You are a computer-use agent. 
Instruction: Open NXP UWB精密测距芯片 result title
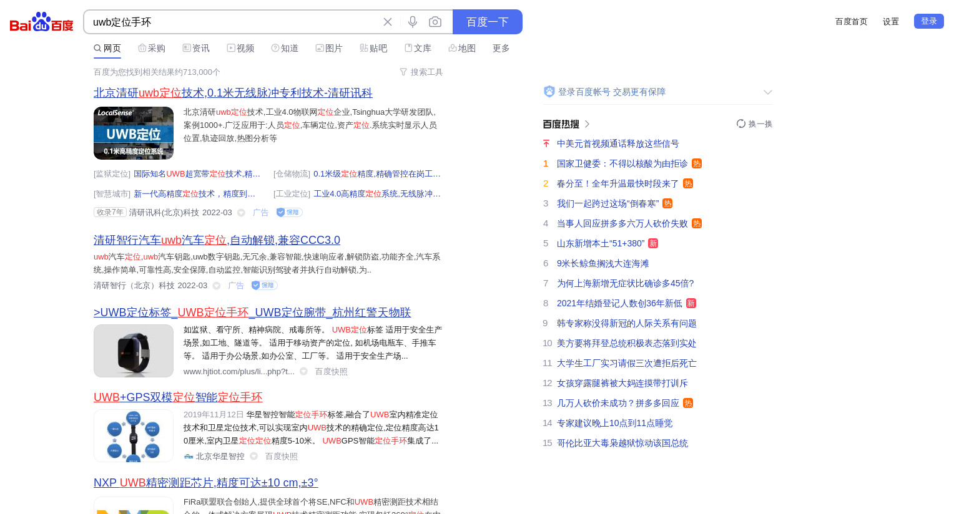[x=206, y=482]
